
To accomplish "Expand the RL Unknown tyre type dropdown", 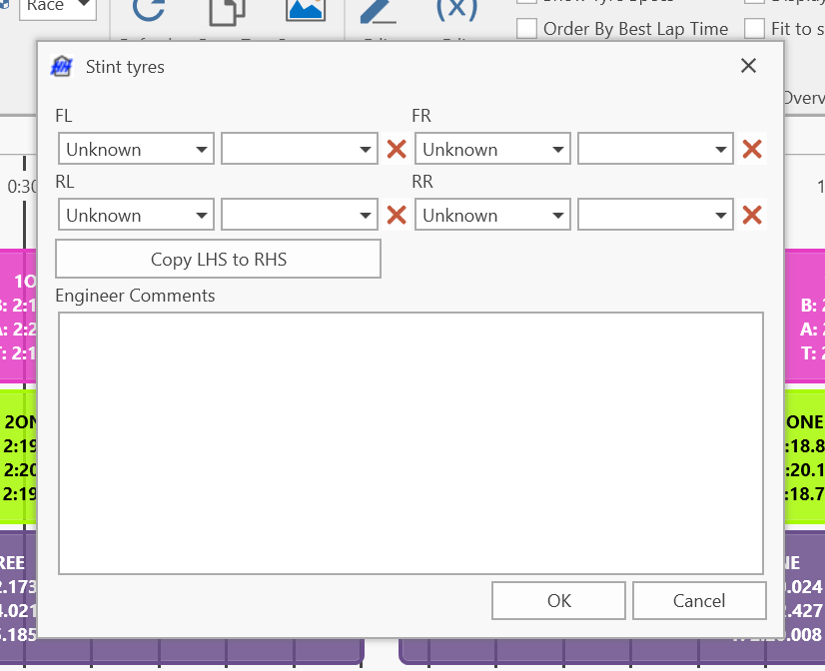I will (x=136, y=216).
